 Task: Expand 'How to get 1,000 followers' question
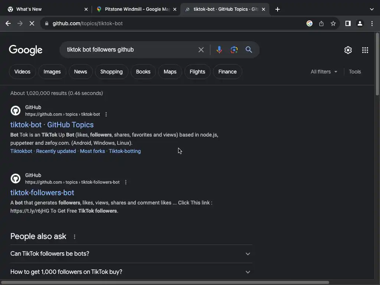click(x=131, y=272)
